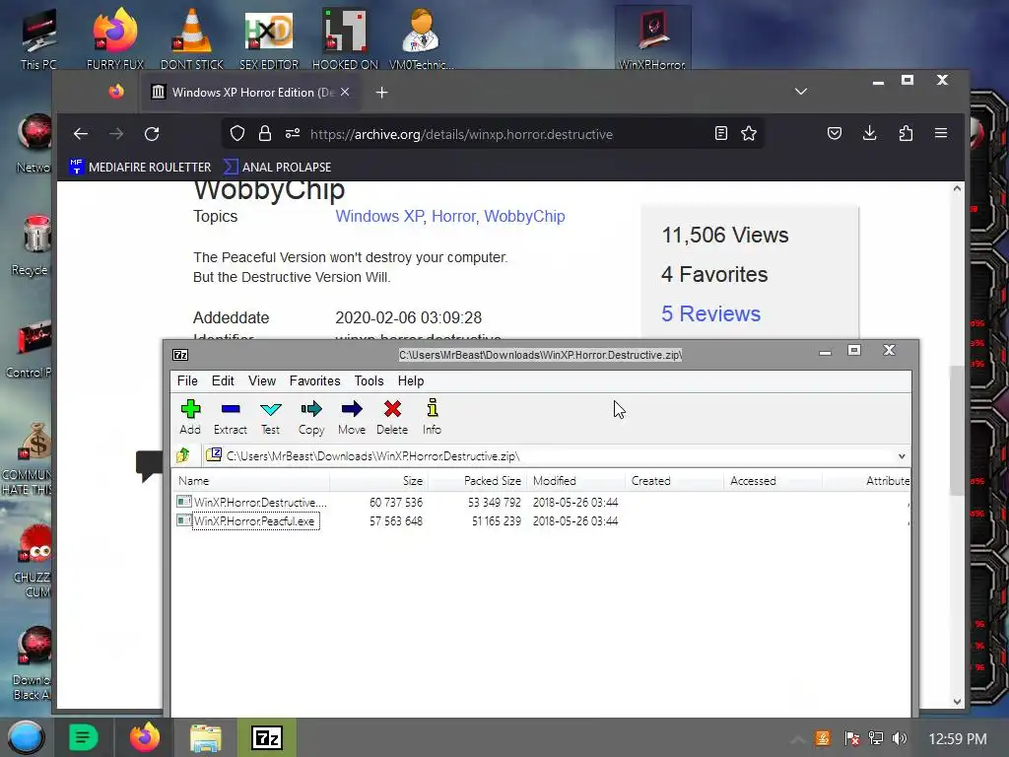The image size is (1009, 757).
Task: Open the Firefox downloads panel
Action: (869, 133)
